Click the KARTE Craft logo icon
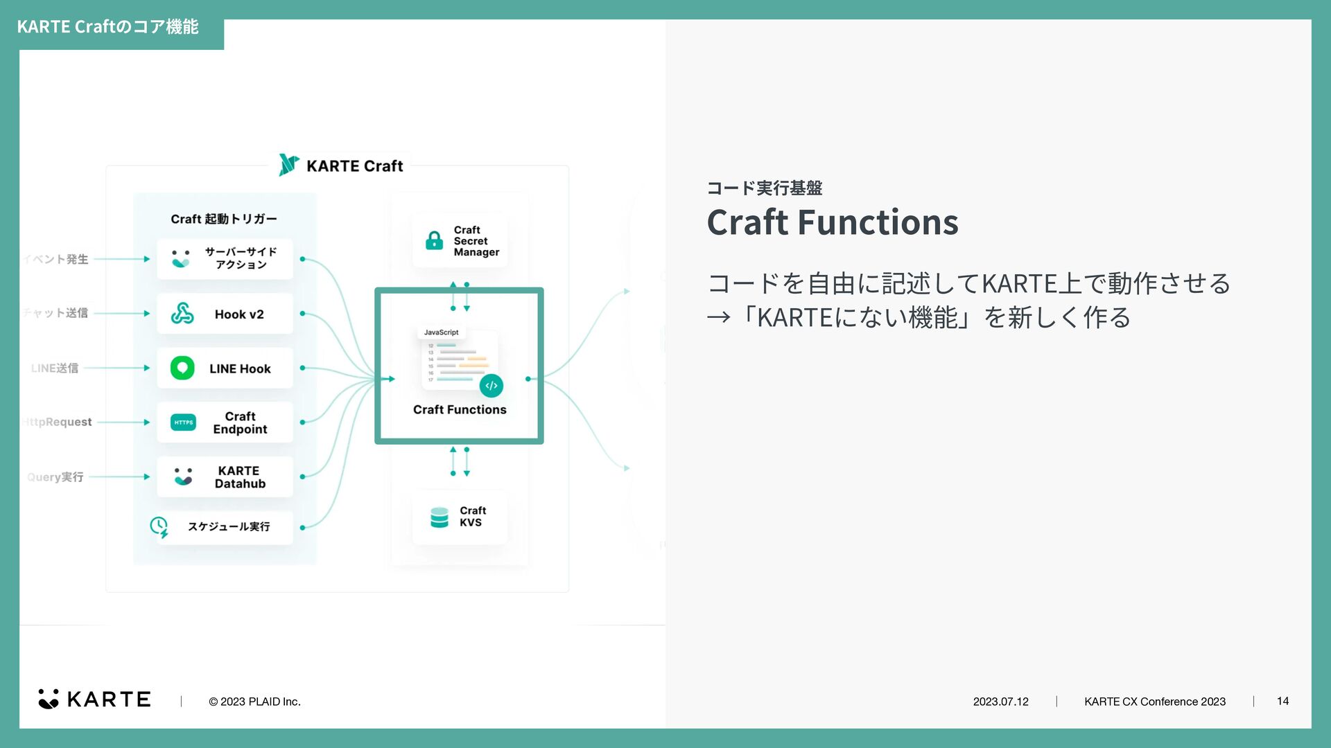 click(288, 165)
